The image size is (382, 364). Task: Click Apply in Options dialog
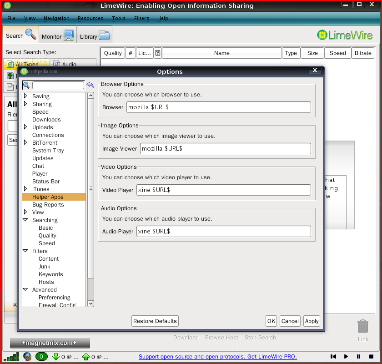click(x=312, y=321)
